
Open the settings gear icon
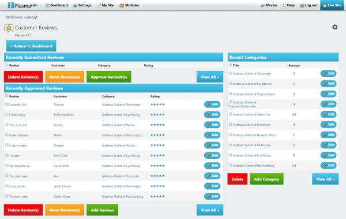pyautogui.click(x=334, y=27)
